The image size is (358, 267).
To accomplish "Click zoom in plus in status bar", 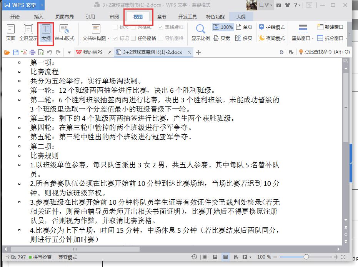I will tap(336, 257).
